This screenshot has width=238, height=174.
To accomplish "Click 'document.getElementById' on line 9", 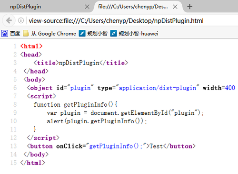I will coord(129,113).
